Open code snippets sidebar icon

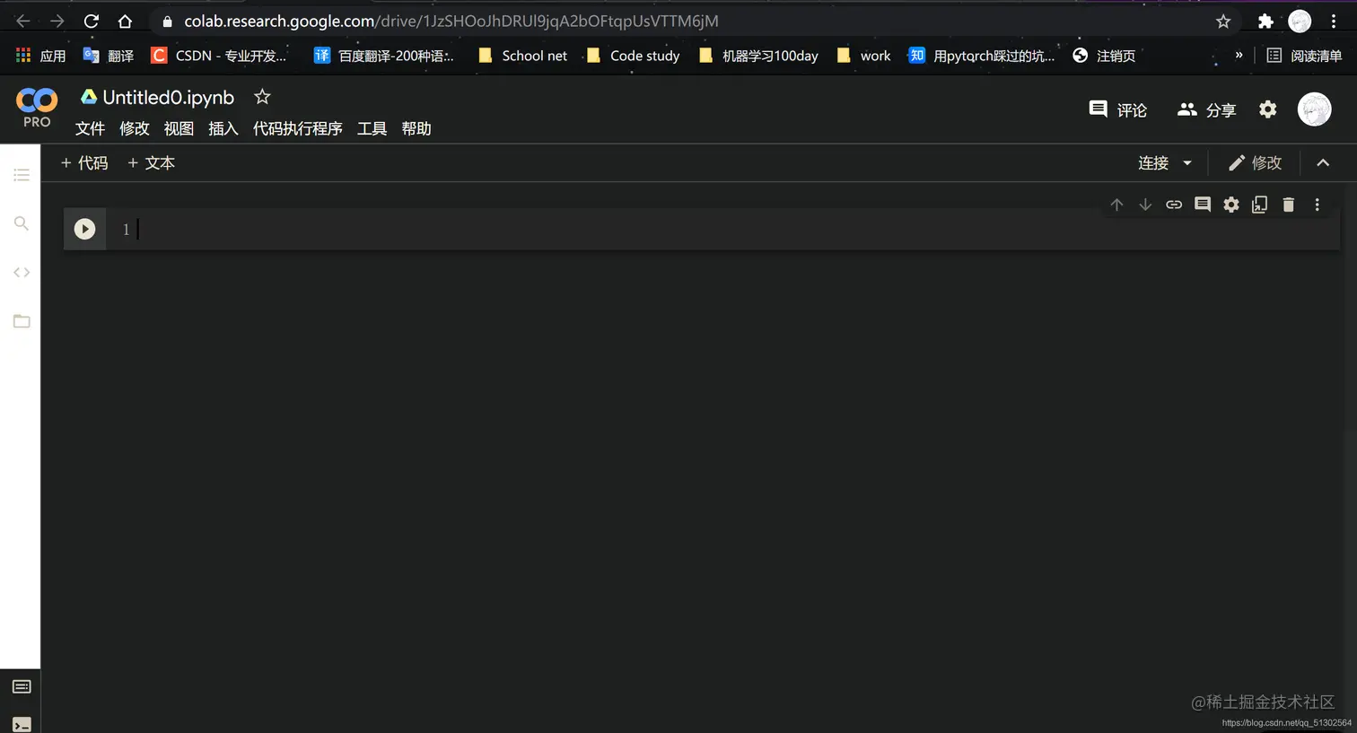[x=22, y=272]
